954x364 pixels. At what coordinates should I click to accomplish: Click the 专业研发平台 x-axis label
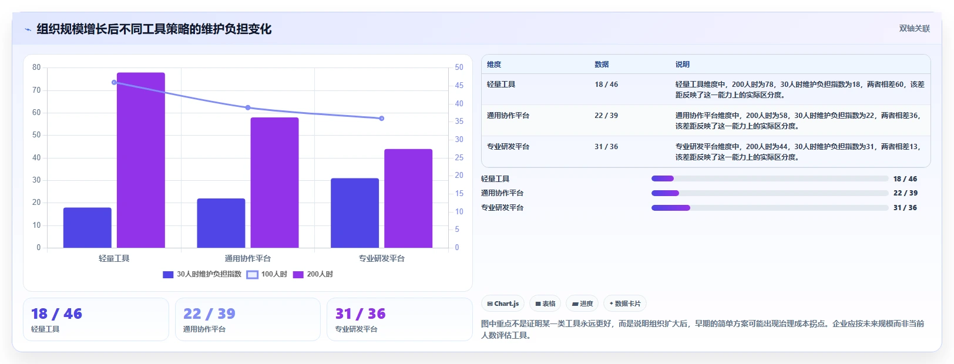click(x=382, y=258)
